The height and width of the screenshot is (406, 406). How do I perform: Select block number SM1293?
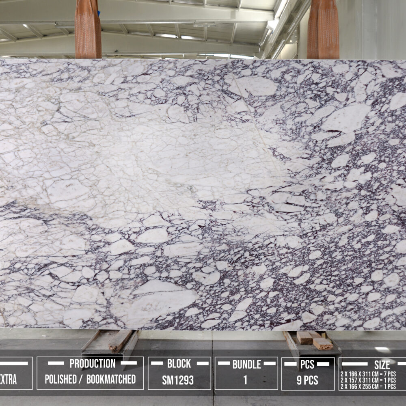[178, 380]
